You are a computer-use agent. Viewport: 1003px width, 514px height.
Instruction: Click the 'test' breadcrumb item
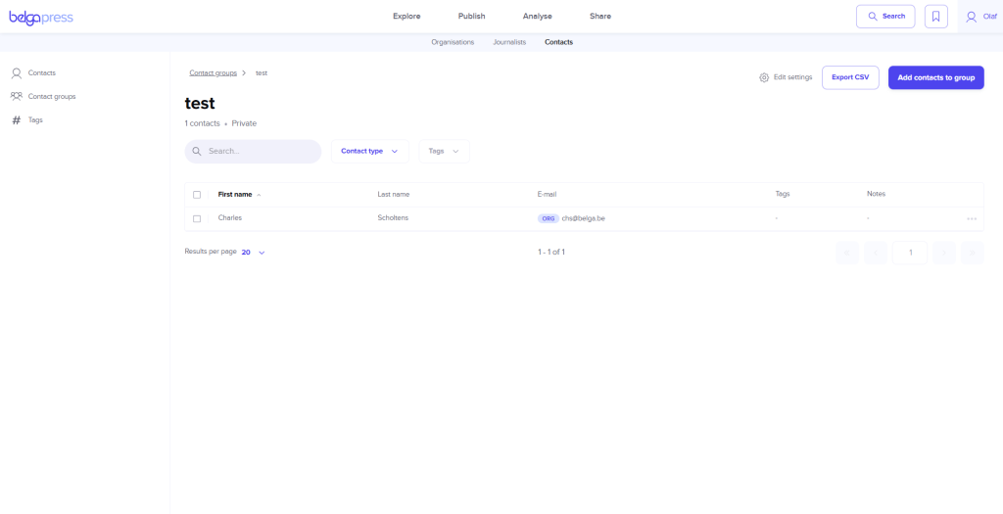coord(262,72)
